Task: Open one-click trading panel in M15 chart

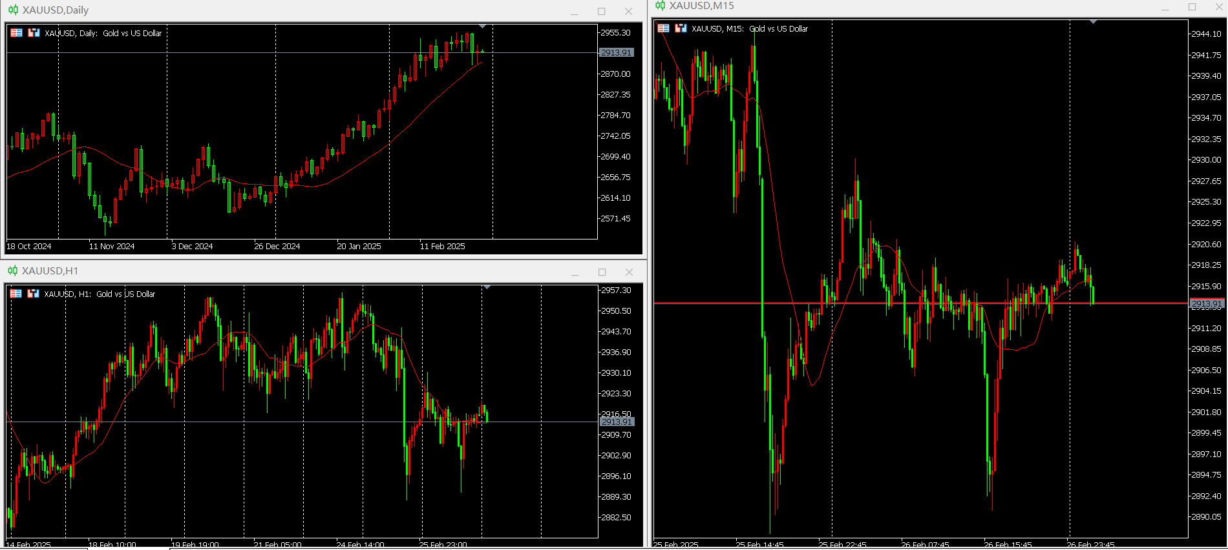Action: pyautogui.click(x=664, y=28)
